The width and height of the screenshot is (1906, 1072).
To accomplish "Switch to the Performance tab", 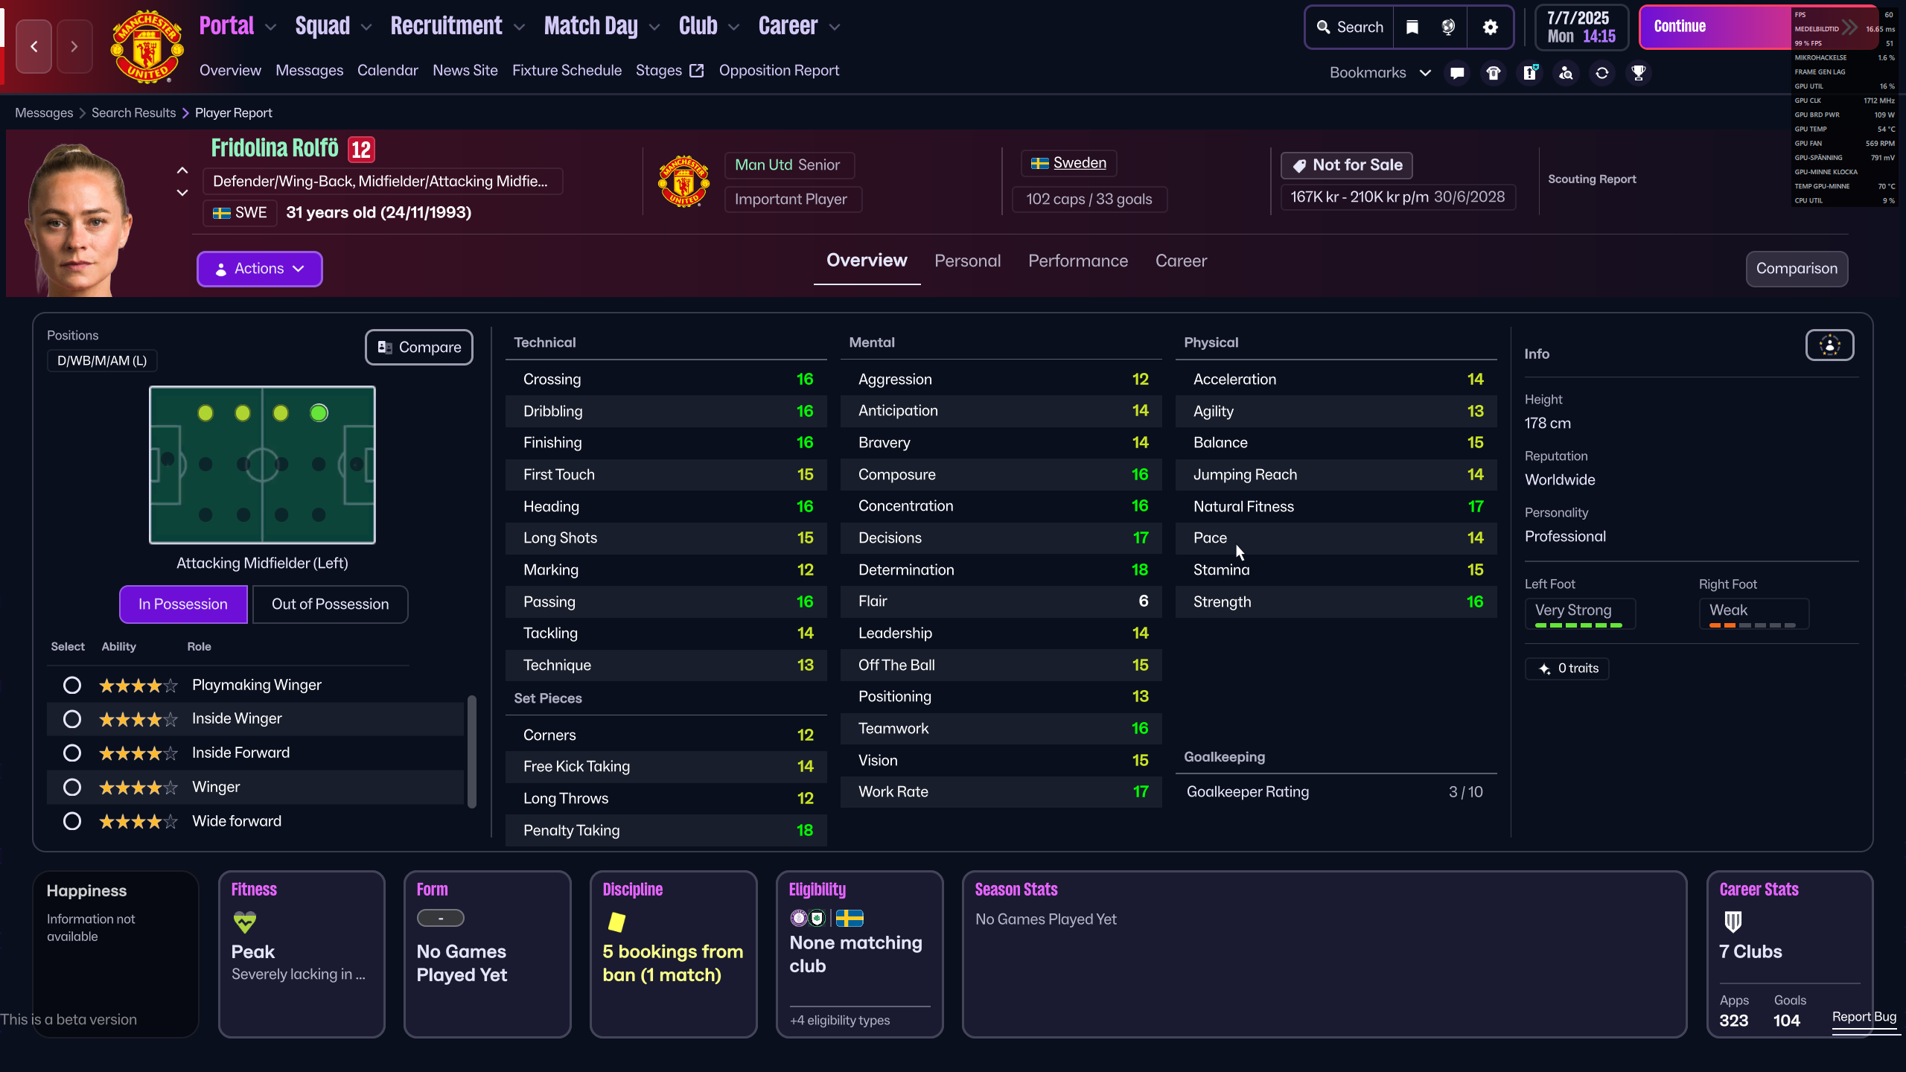I will [1077, 261].
